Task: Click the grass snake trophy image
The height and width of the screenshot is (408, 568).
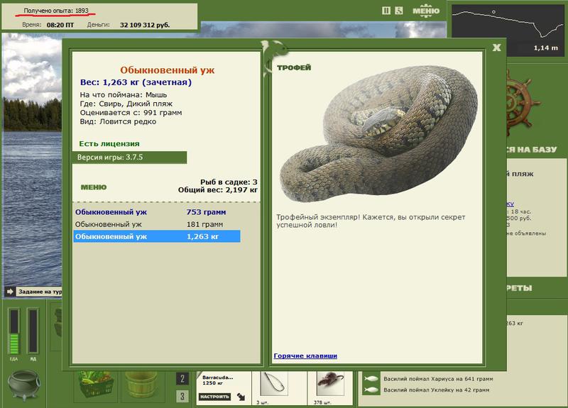Action: coord(378,134)
